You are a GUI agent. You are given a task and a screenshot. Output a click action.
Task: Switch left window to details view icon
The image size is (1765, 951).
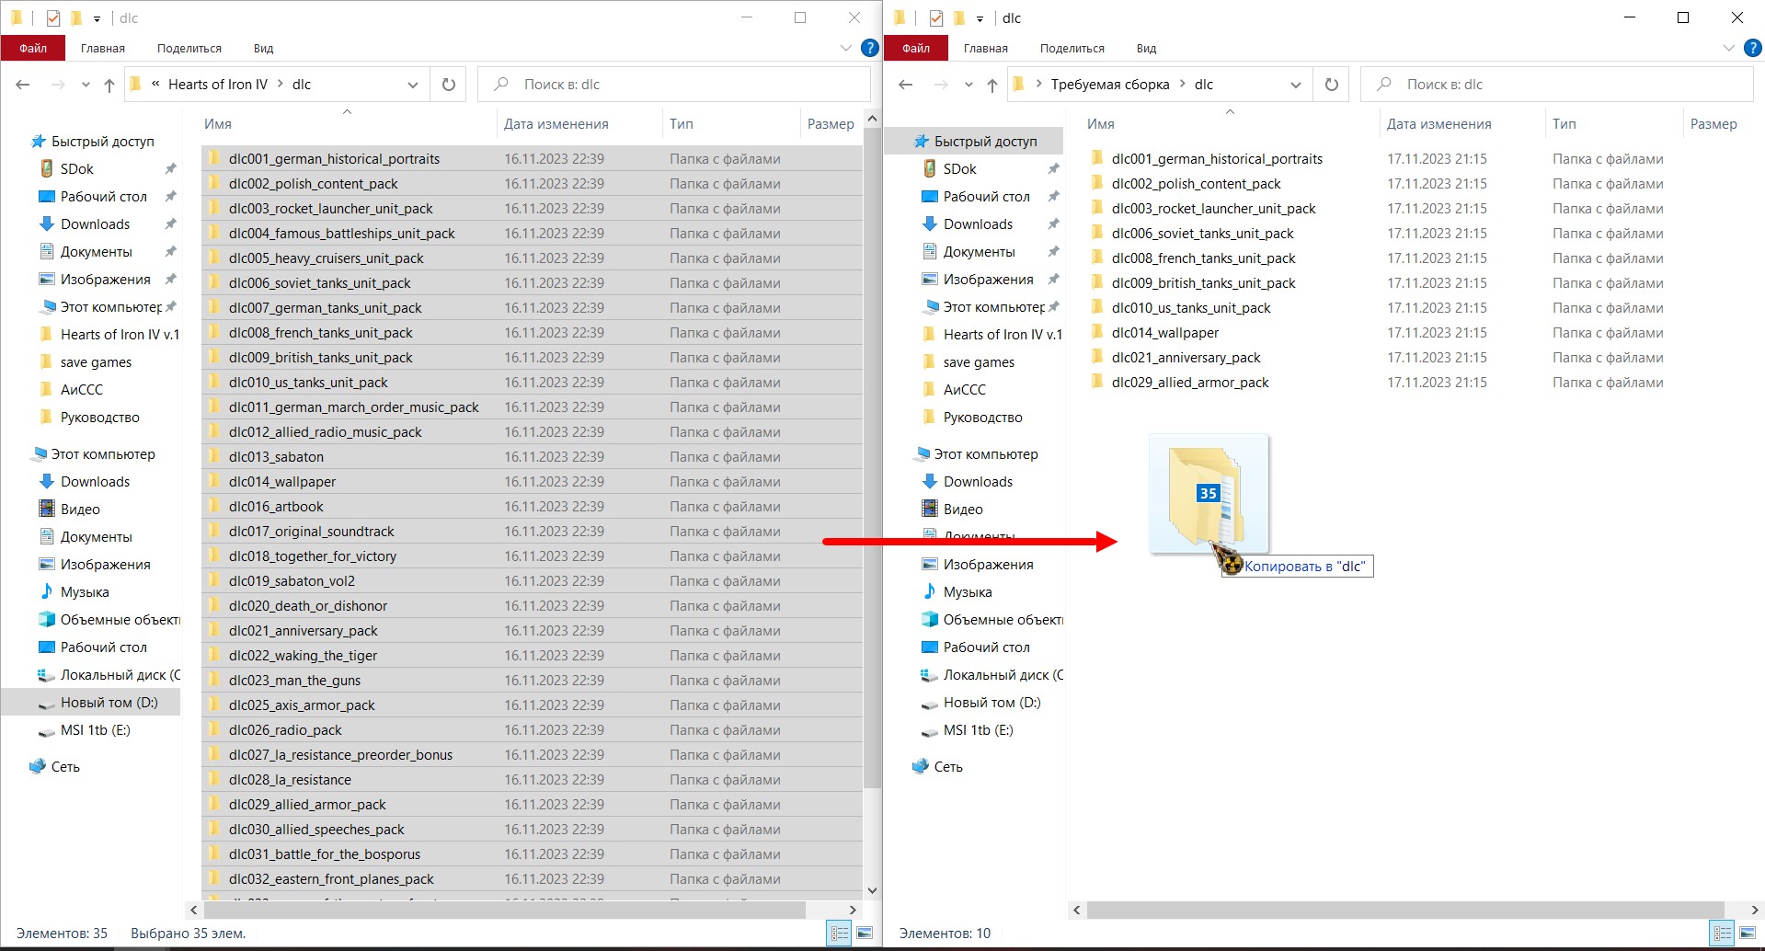[840, 933]
